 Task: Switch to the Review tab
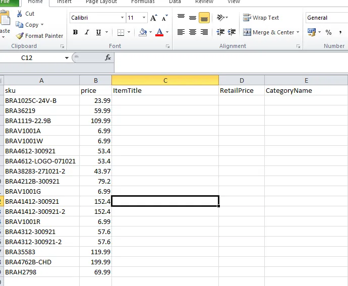click(204, 2)
